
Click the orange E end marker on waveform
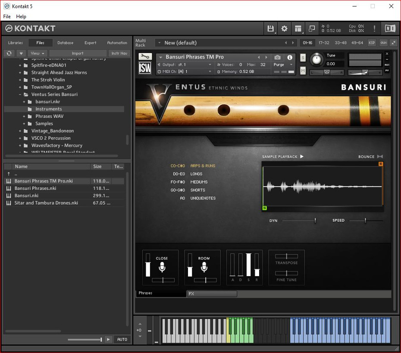click(381, 164)
